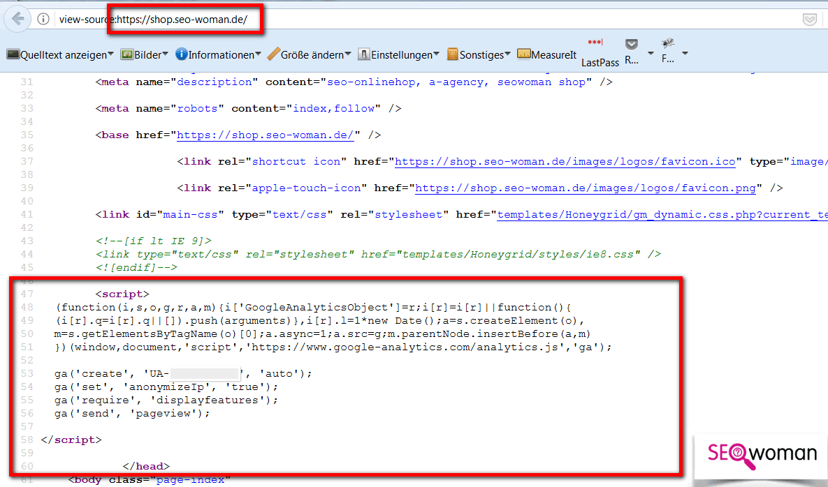Click the Quelltext anzeigen toolbar icon
Screen dimensions: 828x487
13,54
